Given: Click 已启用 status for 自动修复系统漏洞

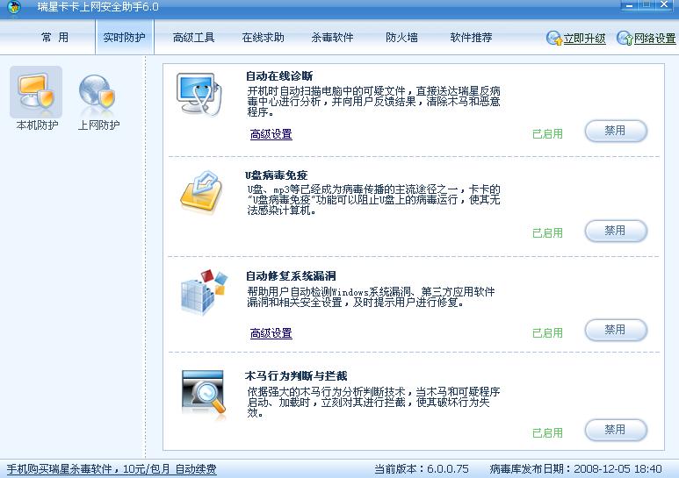Looking at the screenshot, I should pos(547,332).
